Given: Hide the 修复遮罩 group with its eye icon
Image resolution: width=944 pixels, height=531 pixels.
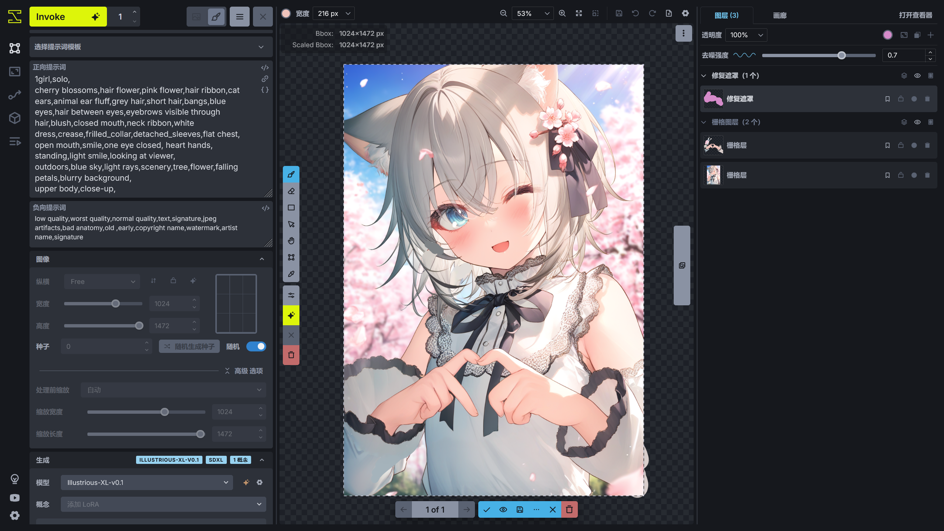Looking at the screenshot, I should [x=917, y=75].
